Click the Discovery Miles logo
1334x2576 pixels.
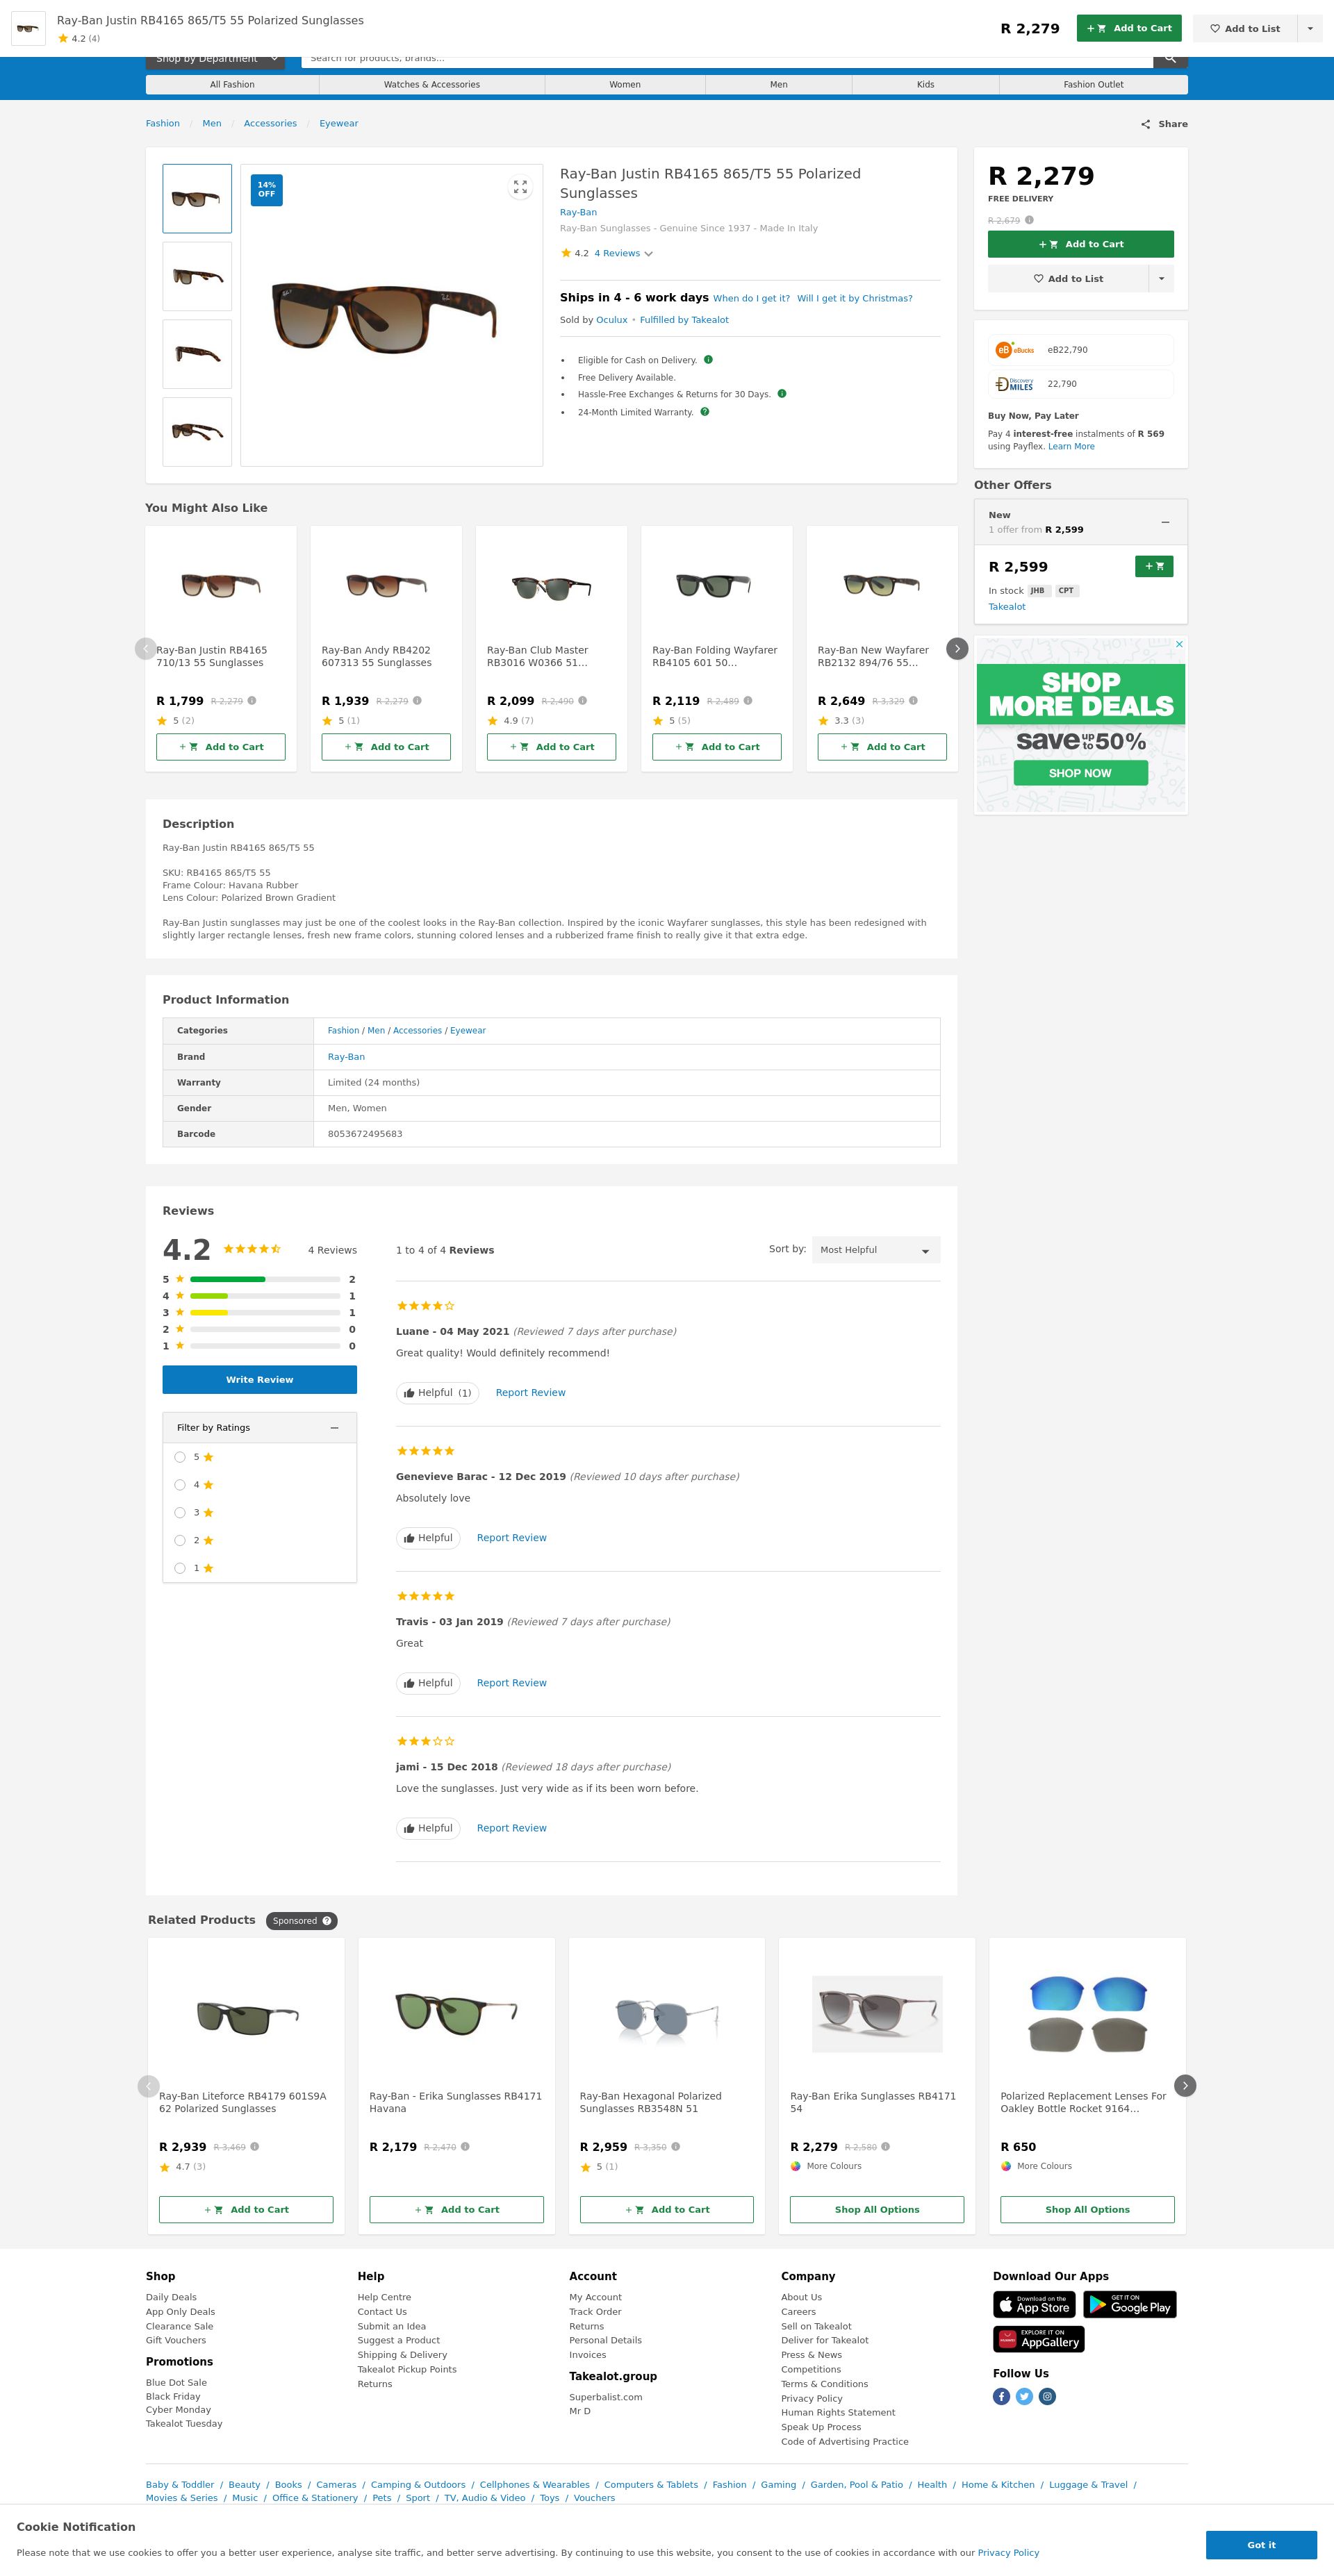tap(1015, 384)
